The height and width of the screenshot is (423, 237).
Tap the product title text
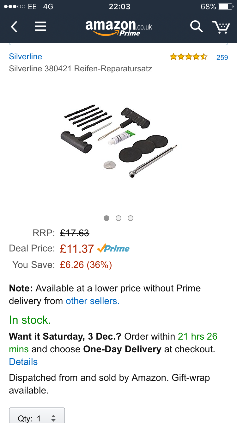(81, 68)
